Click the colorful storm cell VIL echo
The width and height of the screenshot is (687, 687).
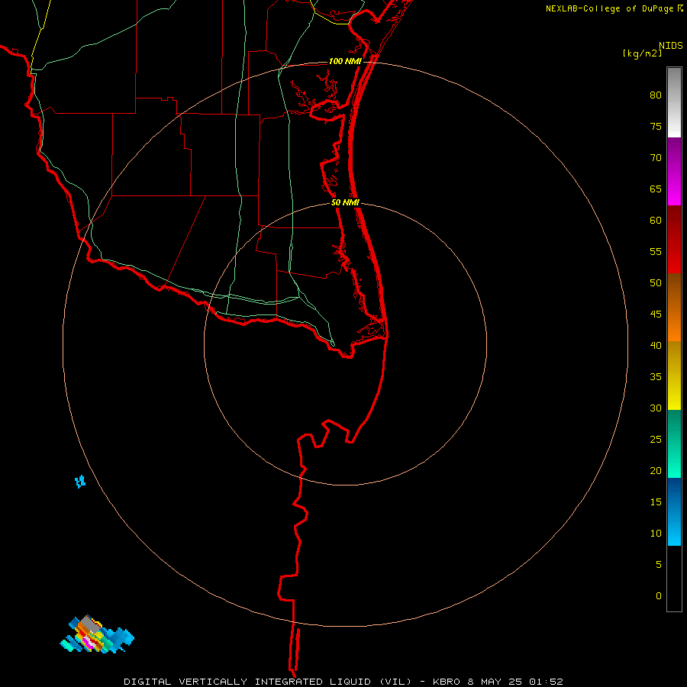click(x=97, y=634)
